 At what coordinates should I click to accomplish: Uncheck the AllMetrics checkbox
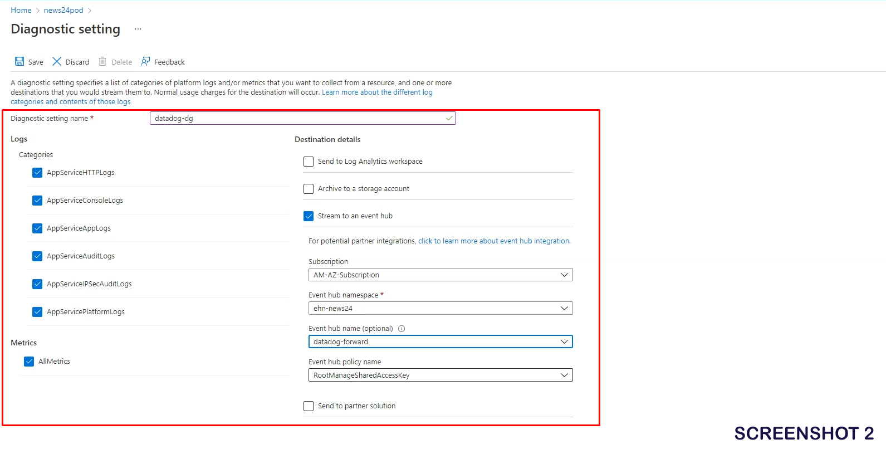pyautogui.click(x=29, y=362)
